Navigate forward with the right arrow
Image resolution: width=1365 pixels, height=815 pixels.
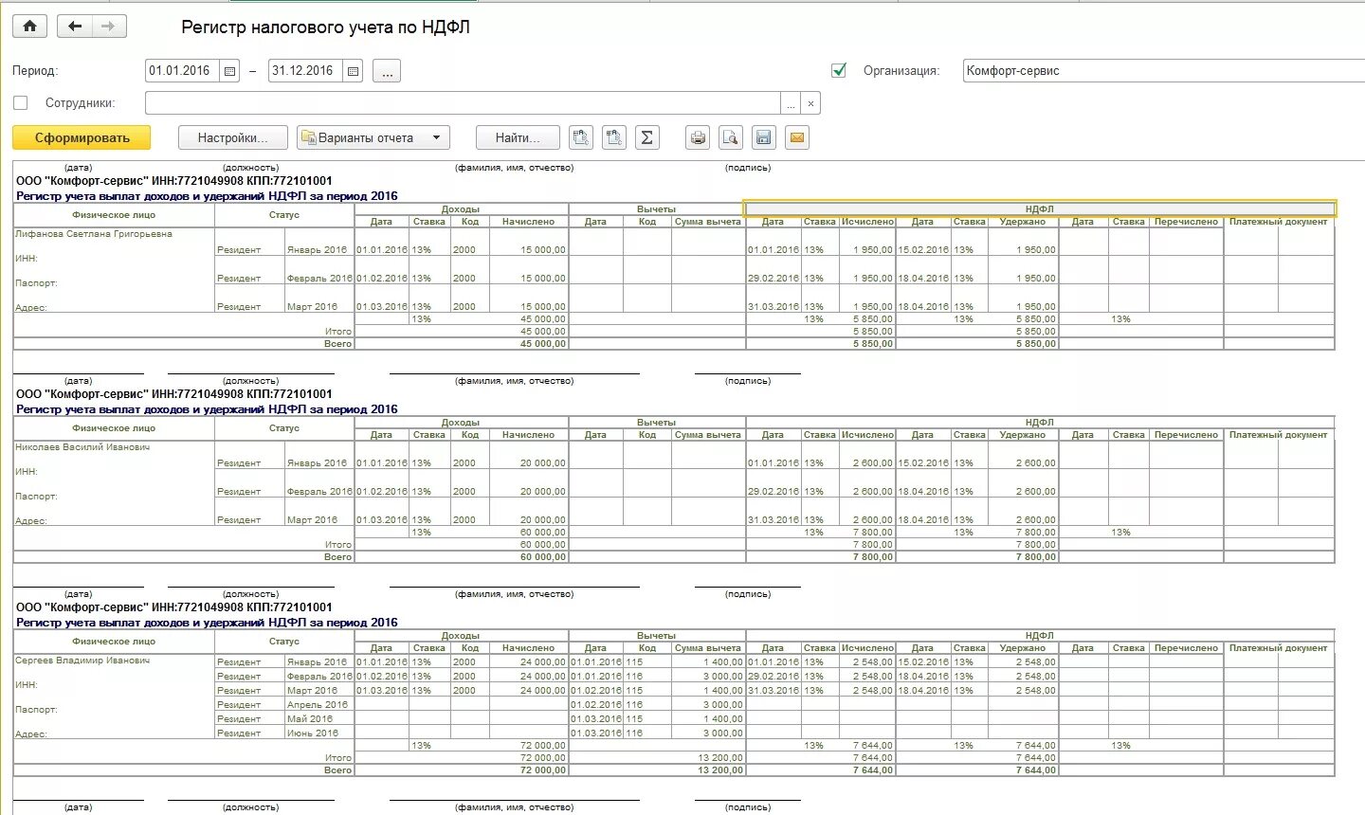coord(108,27)
